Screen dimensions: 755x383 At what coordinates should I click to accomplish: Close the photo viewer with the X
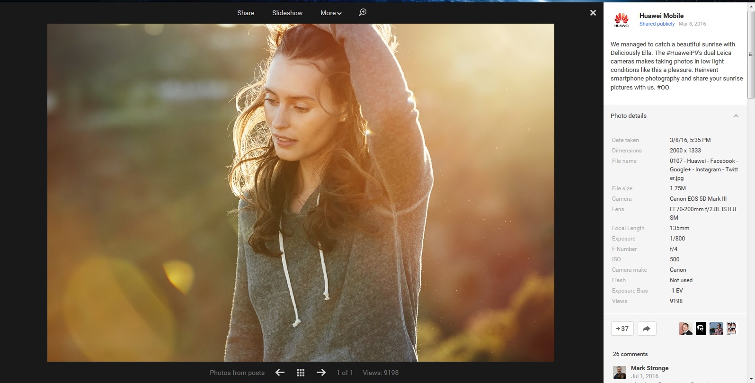tap(593, 13)
